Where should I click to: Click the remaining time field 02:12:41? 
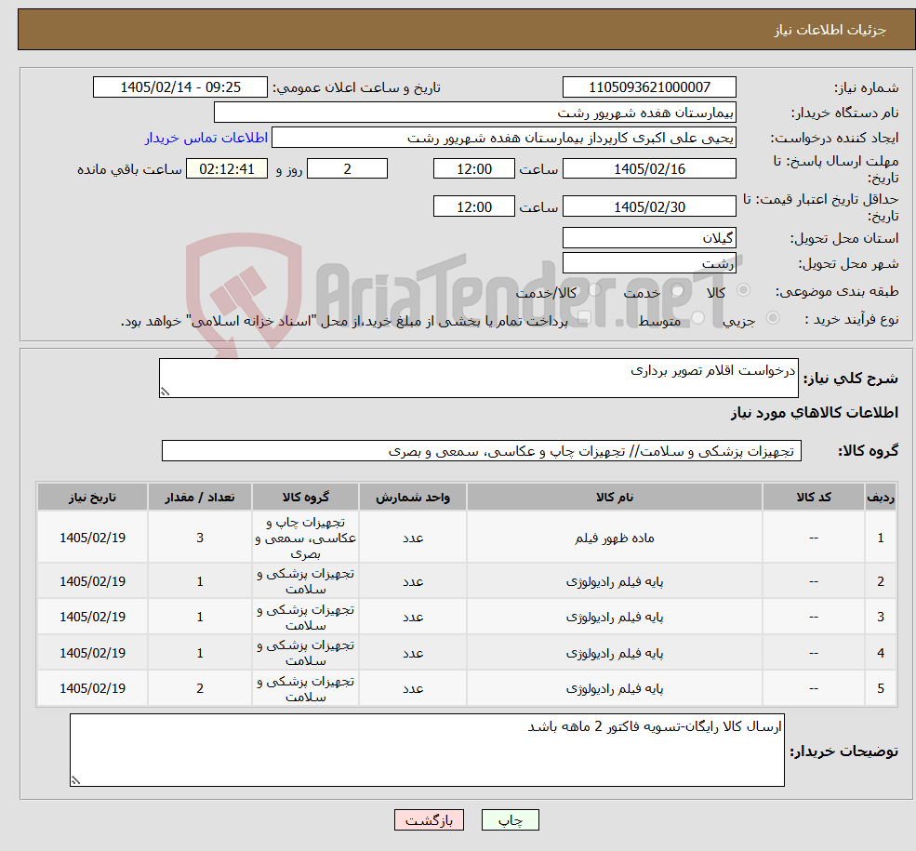click(x=227, y=168)
